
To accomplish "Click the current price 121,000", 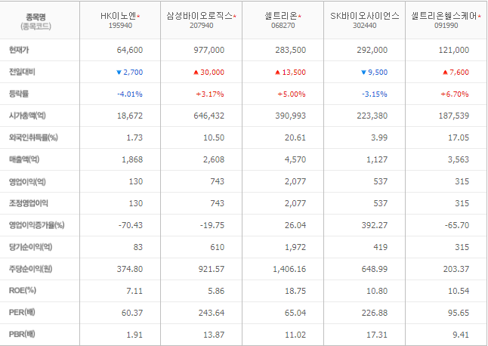I will click(454, 50).
